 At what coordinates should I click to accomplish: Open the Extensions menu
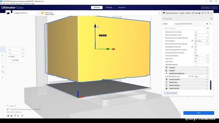pos(20,4)
